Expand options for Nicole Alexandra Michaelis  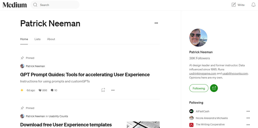[x=248, y=118]
